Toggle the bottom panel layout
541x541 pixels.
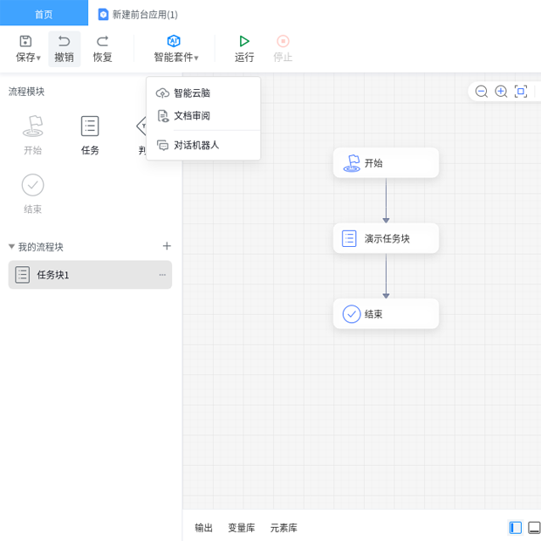pos(534,528)
